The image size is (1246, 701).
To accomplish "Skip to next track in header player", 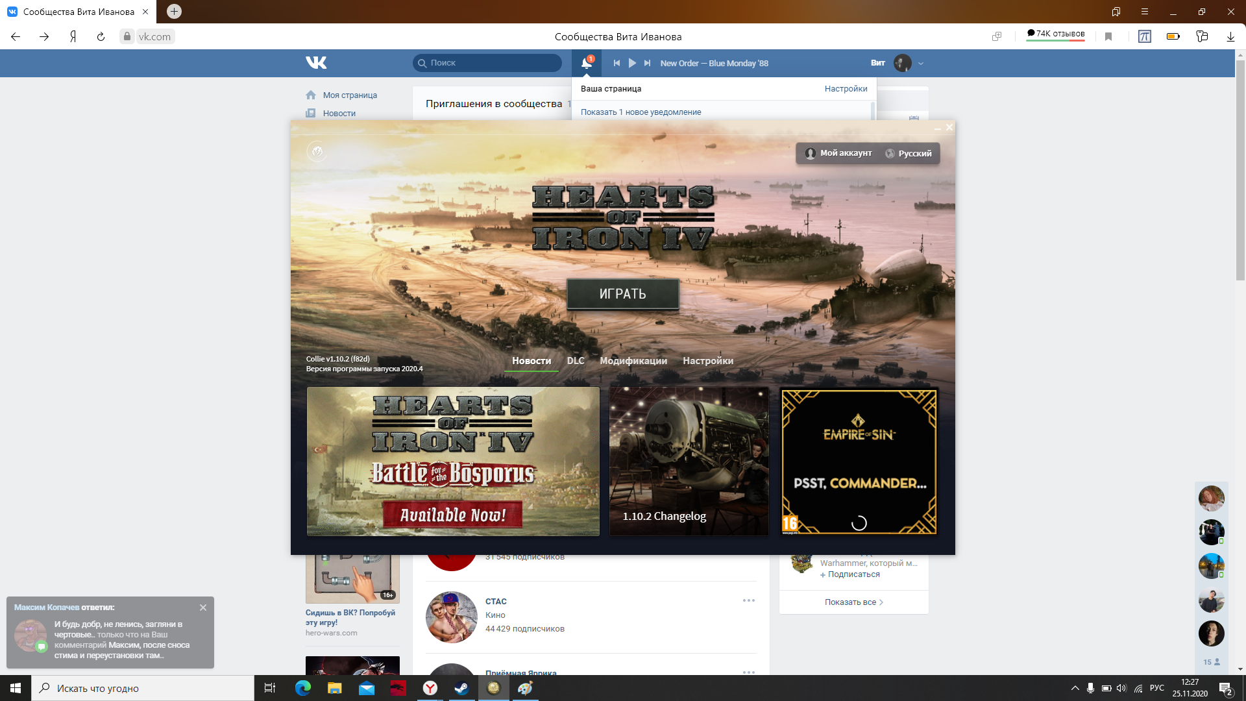I will click(x=647, y=63).
